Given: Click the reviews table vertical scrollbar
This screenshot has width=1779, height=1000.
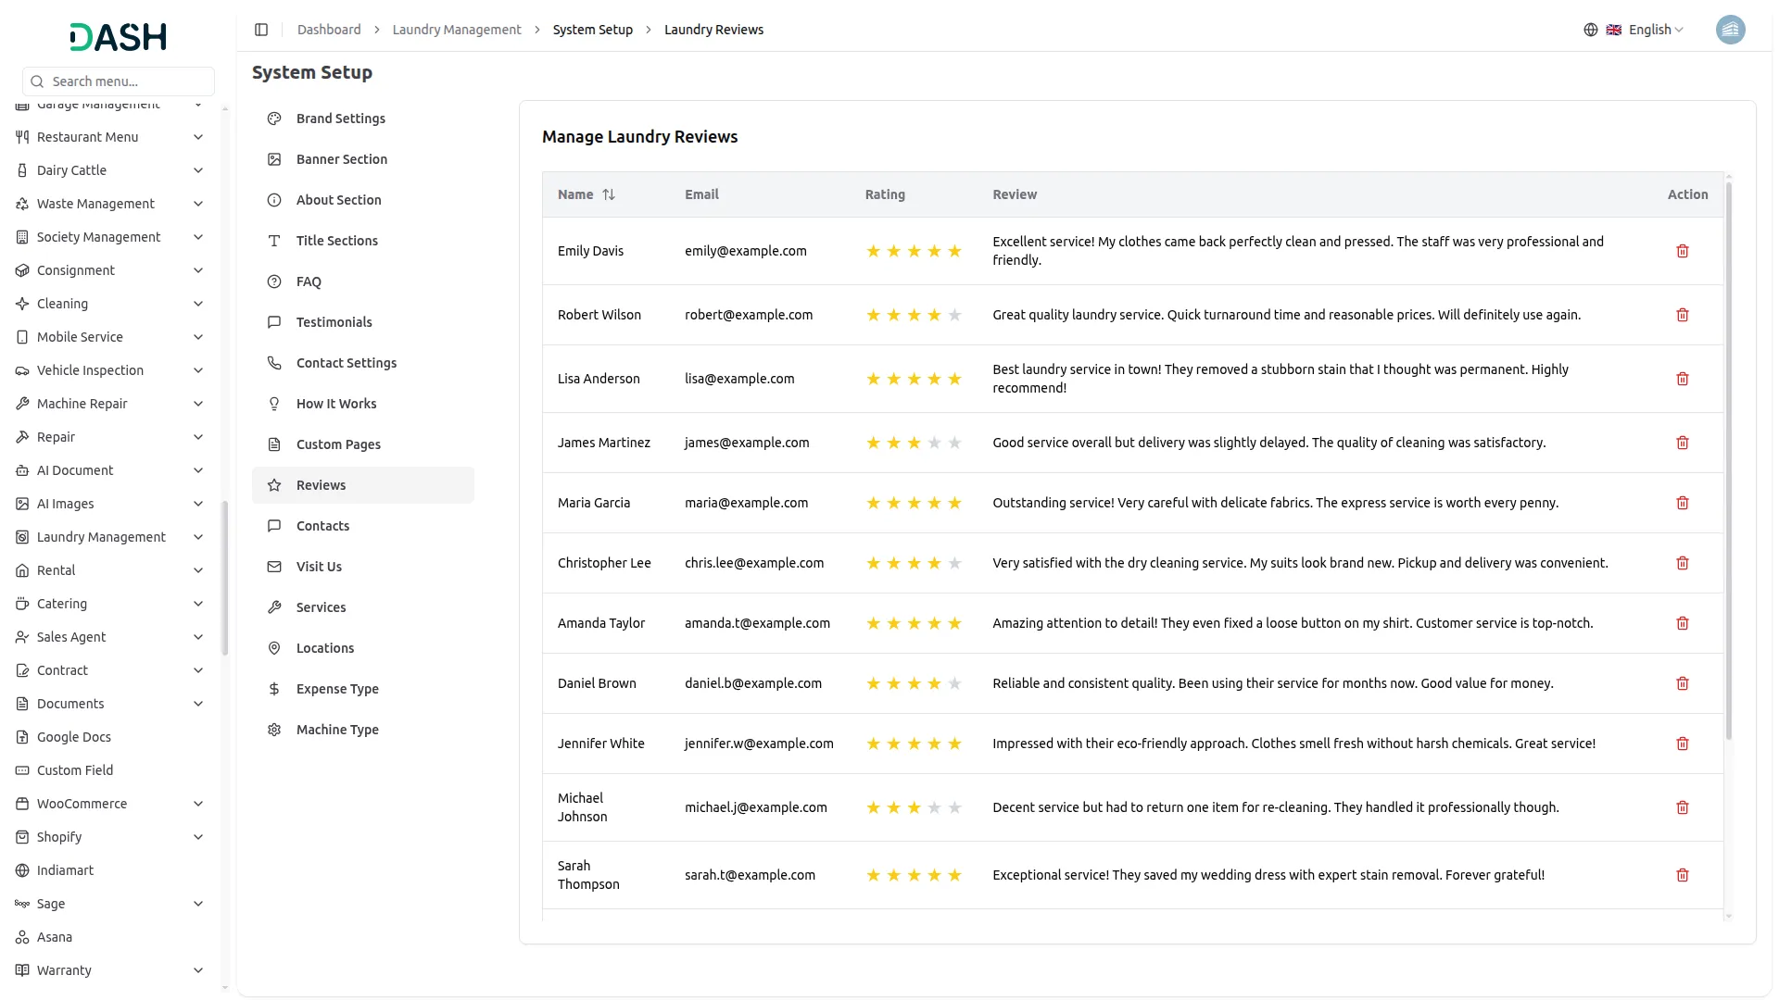Looking at the screenshot, I should 1729,461.
